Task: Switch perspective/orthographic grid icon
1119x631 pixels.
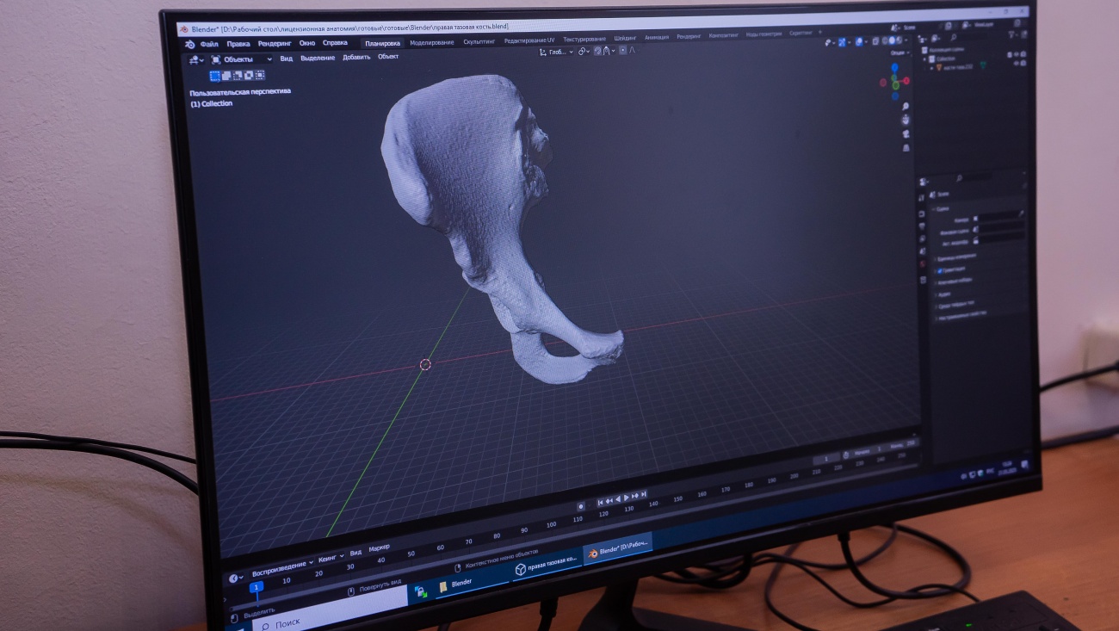Action: tap(906, 148)
